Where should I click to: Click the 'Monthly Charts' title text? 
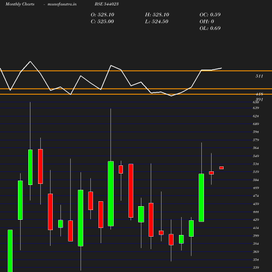[20, 4]
